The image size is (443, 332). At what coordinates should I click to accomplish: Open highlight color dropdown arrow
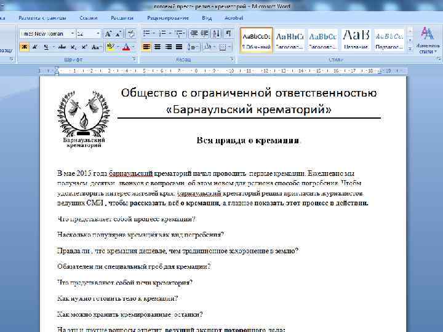118,47
